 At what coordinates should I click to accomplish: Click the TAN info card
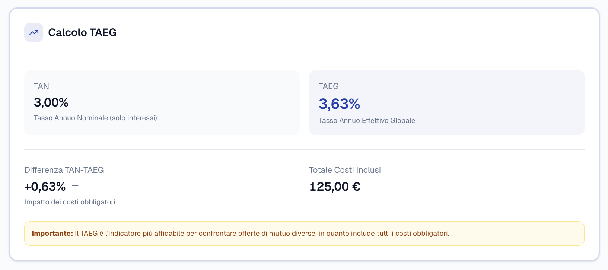(x=162, y=102)
